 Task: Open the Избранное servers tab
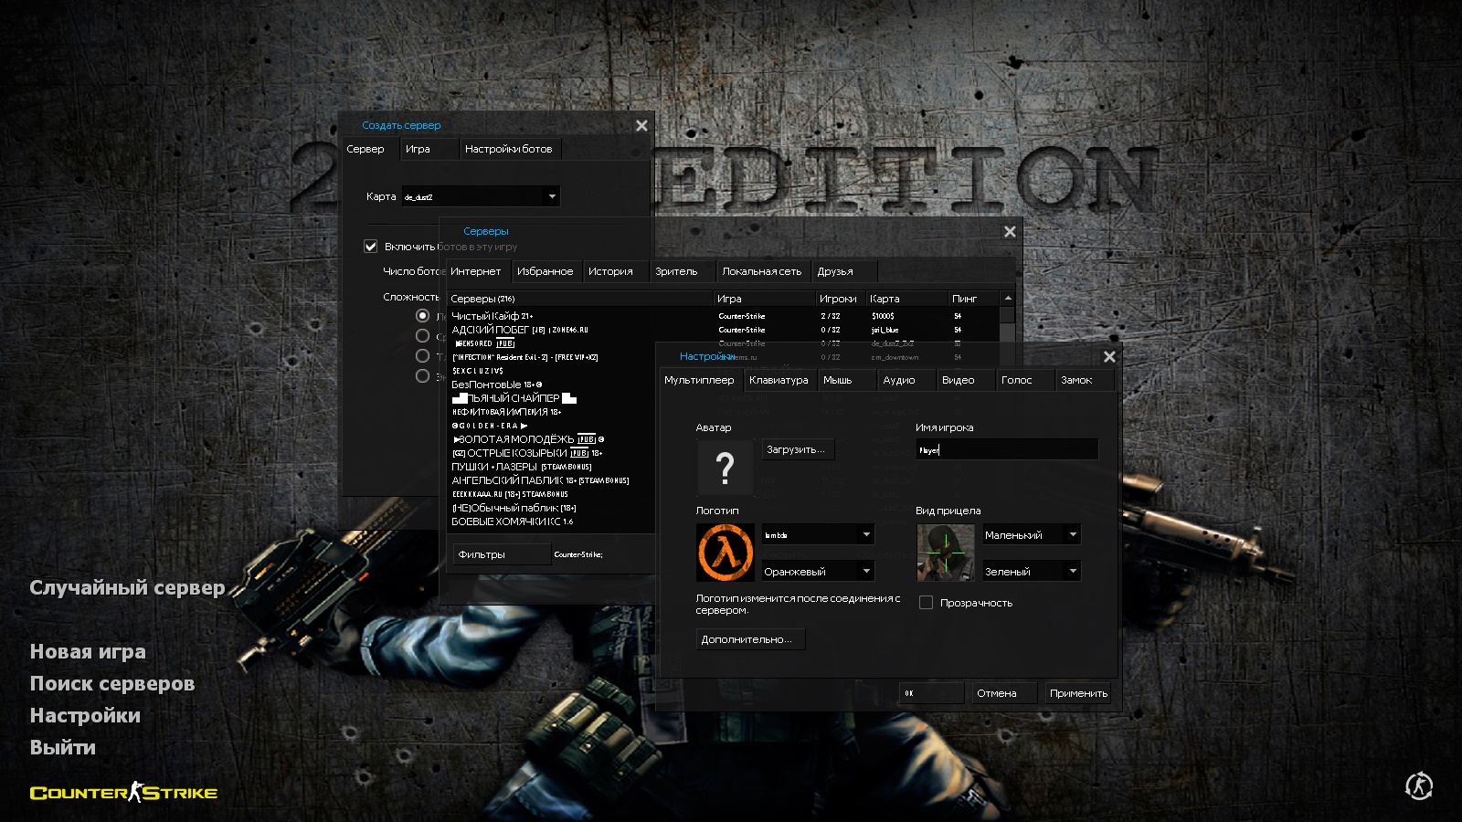[545, 271]
